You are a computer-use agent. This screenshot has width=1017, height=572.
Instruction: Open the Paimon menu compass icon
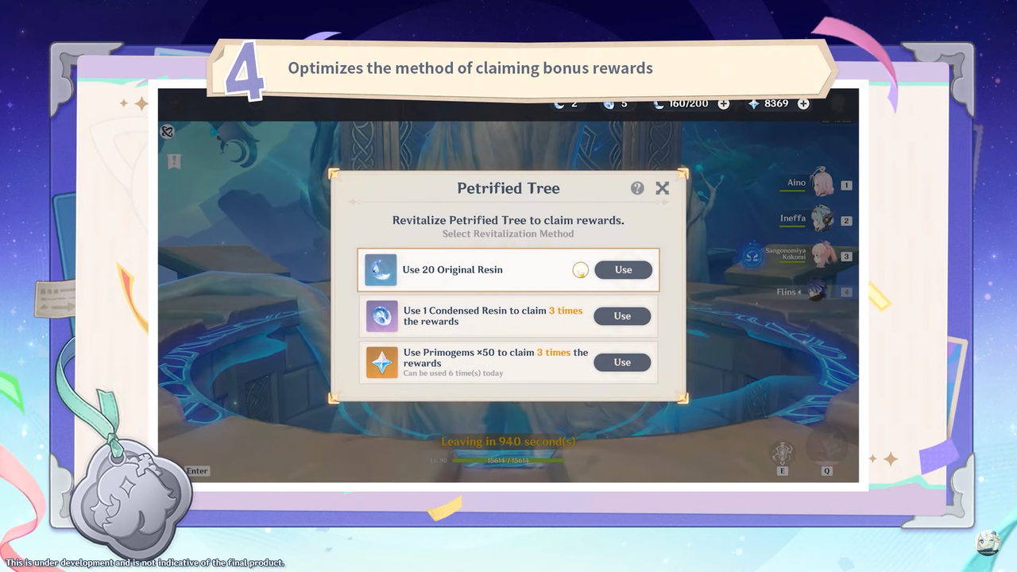tap(167, 132)
